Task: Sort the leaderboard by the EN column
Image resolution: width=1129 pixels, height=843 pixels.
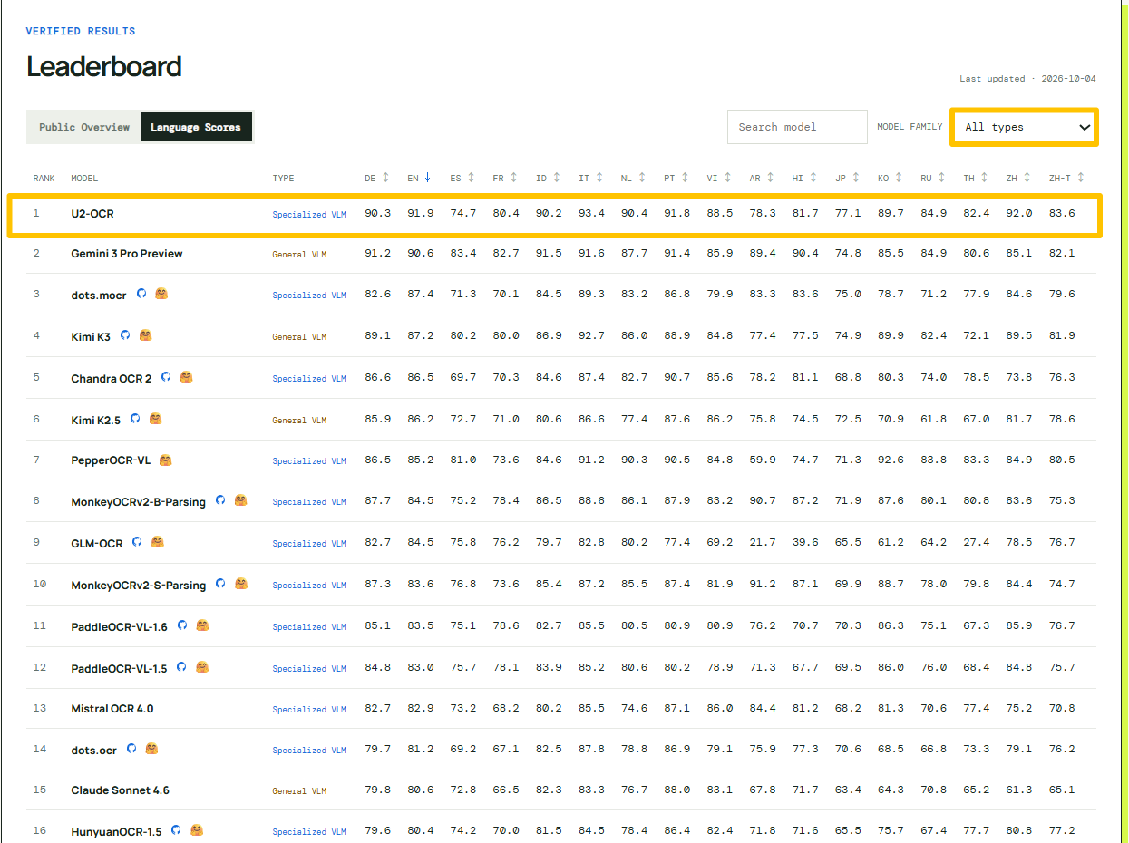Action: (419, 179)
